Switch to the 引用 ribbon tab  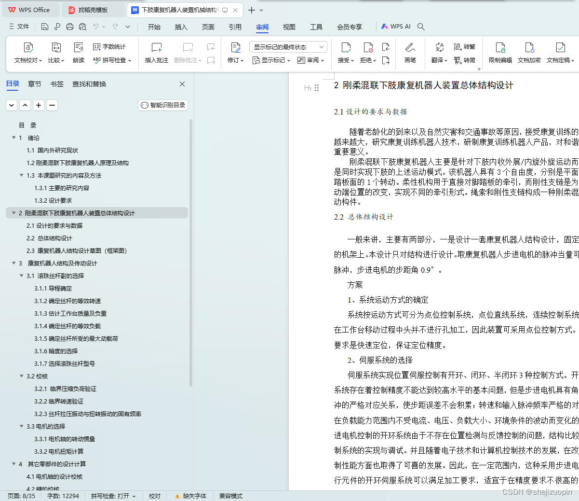click(235, 27)
